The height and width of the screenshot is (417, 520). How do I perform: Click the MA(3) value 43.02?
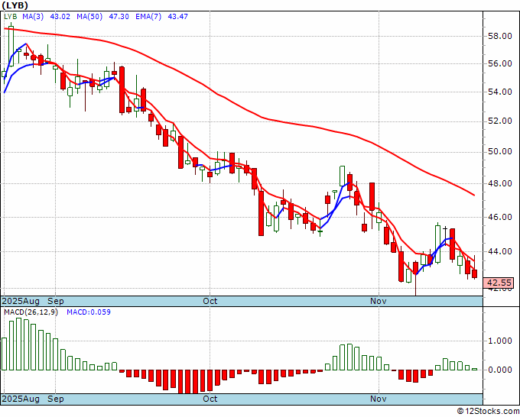[60, 16]
